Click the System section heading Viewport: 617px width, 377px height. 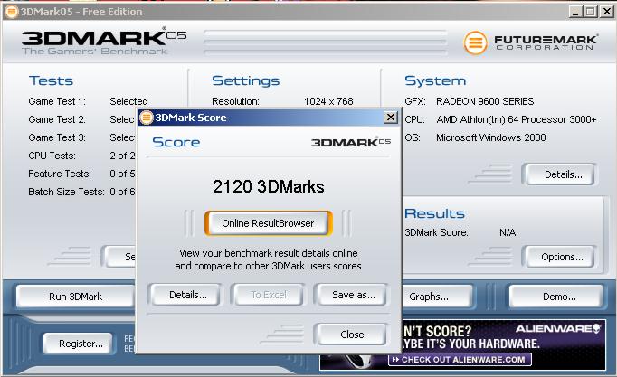[x=435, y=80]
